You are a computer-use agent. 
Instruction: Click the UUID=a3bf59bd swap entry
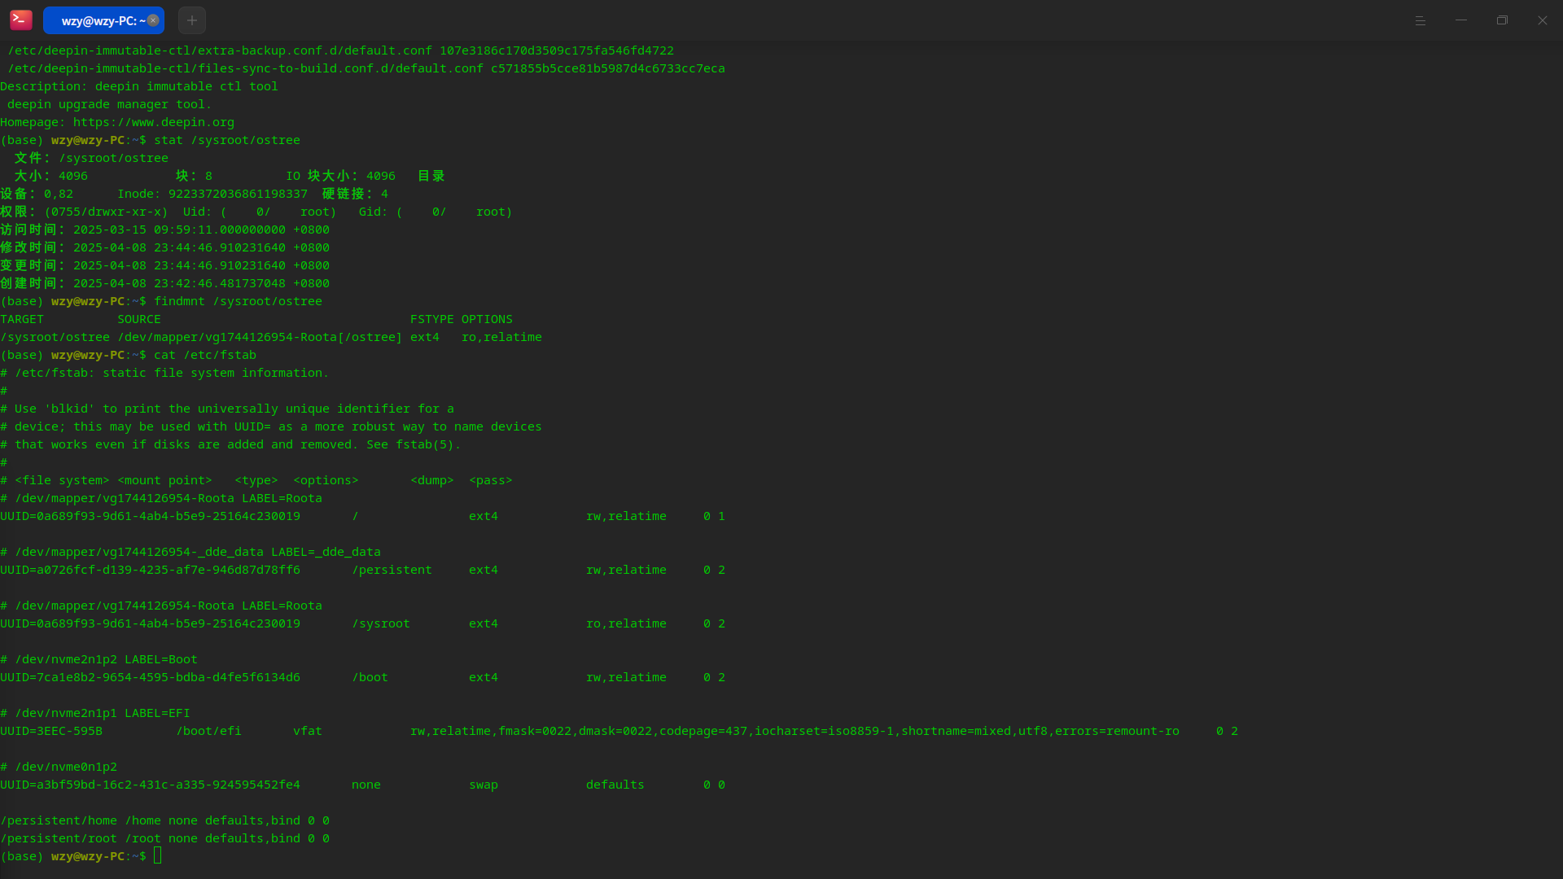click(362, 785)
